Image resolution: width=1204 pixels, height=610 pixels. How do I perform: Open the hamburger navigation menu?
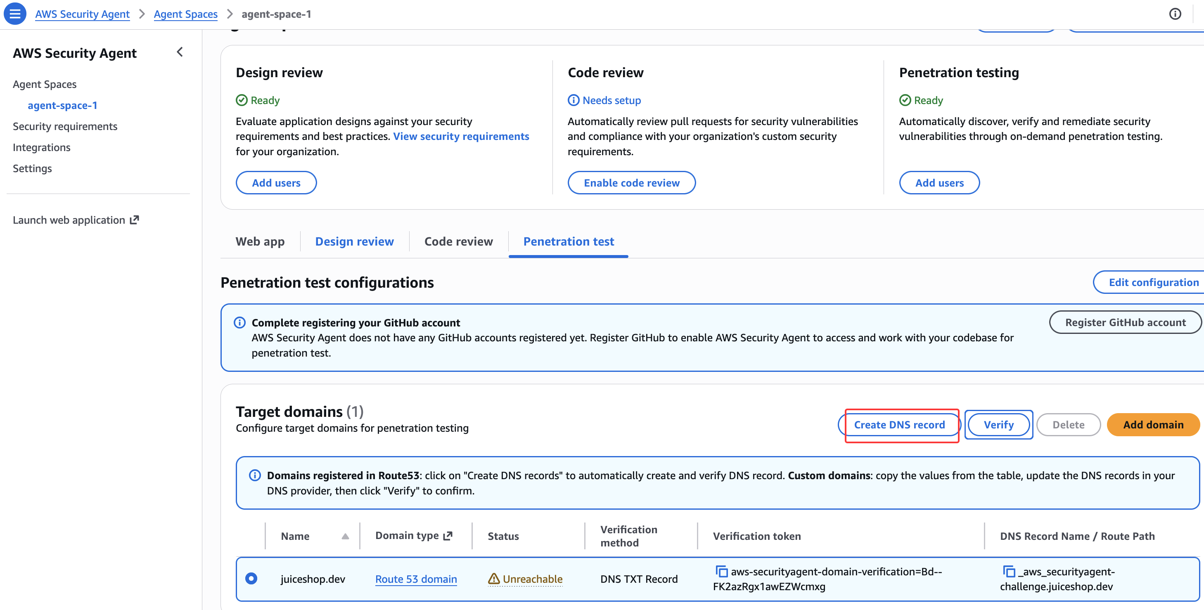click(x=15, y=14)
